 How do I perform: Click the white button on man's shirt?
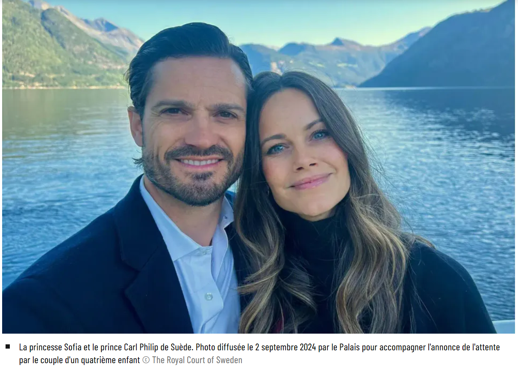click(x=209, y=296)
